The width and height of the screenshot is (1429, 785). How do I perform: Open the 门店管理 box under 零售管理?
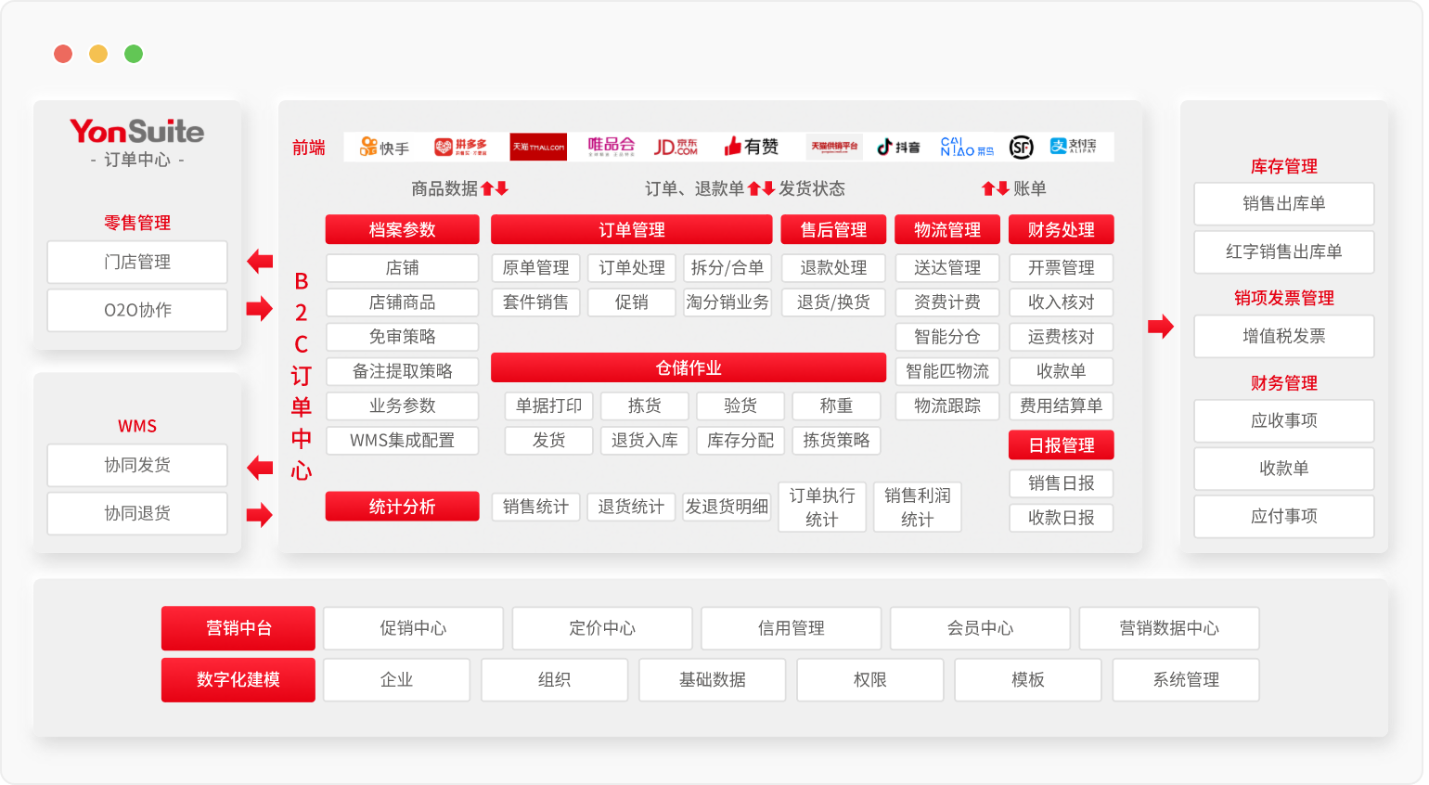pos(137,262)
